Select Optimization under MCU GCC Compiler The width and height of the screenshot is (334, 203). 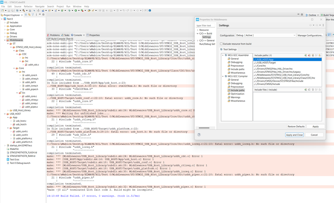click(x=237, y=94)
